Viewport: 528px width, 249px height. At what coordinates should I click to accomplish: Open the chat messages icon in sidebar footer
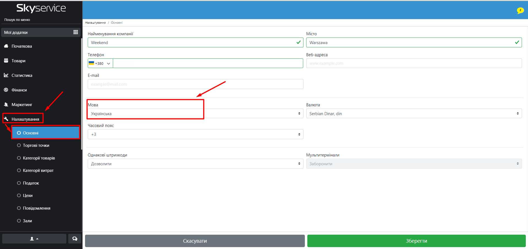[75, 239]
